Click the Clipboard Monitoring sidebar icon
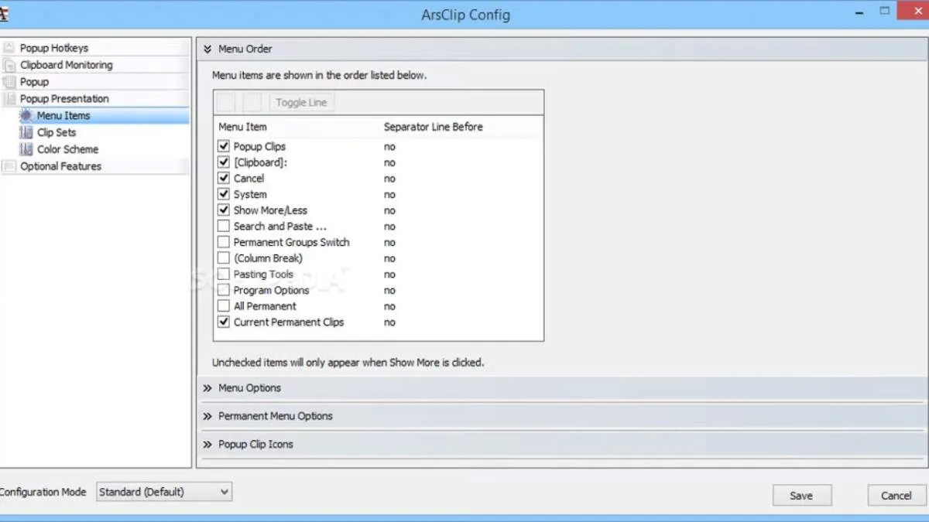Viewport: 929px width, 522px height. coord(9,65)
